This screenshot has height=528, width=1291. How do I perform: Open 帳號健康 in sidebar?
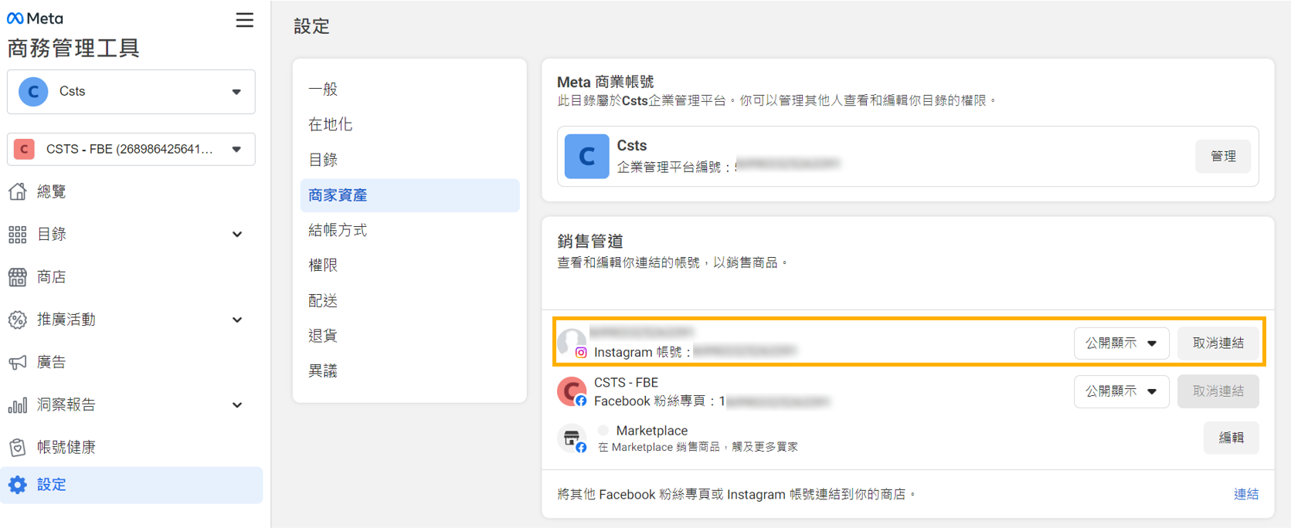[x=66, y=448]
